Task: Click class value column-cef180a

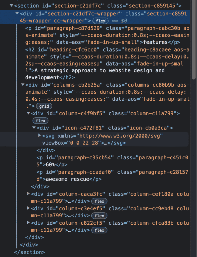Action: pyautogui.click(x=152, y=194)
